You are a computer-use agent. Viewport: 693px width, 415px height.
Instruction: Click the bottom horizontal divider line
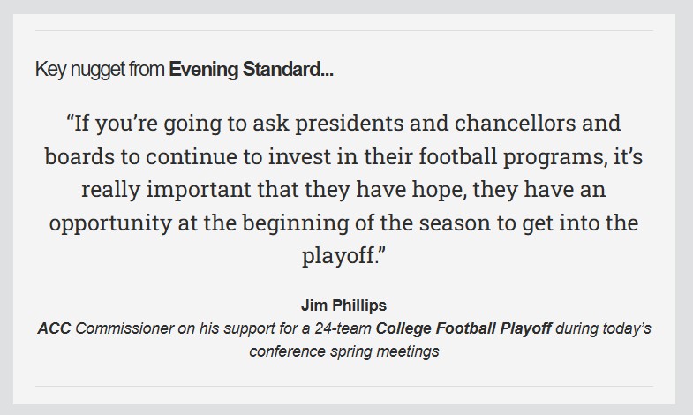(x=344, y=386)
